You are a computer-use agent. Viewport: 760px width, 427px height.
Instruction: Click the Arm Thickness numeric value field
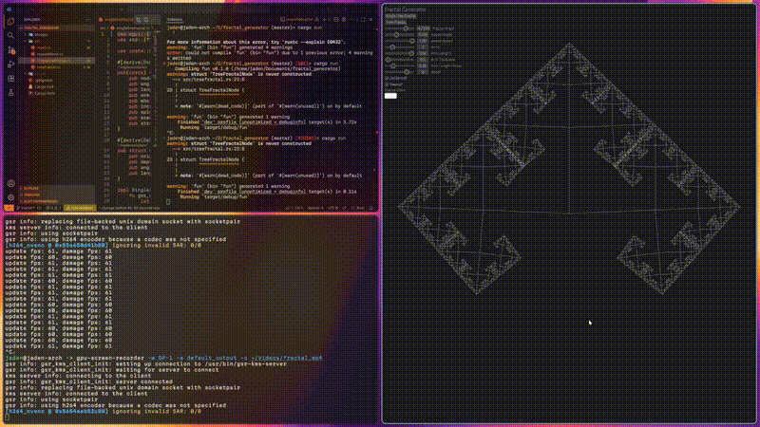(x=423, y=60)
